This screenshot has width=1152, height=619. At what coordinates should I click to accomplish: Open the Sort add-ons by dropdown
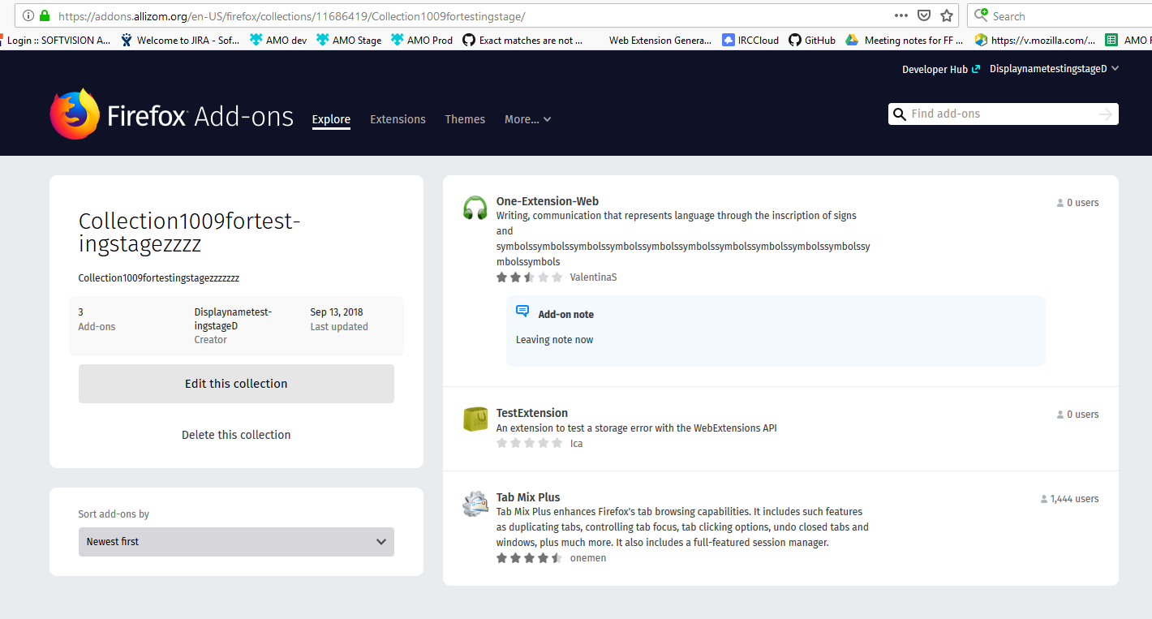tap(236, 542)
